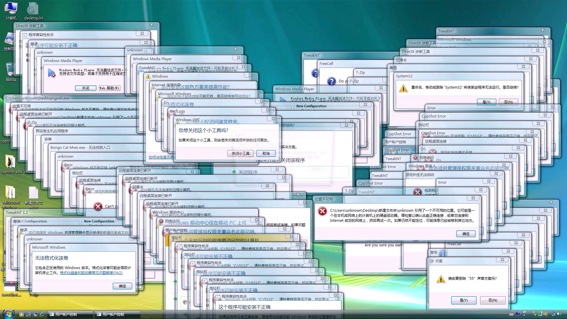Click the Show Desktop quick launch icon
Screen dimensions: 567x319
tap(28, 314)
